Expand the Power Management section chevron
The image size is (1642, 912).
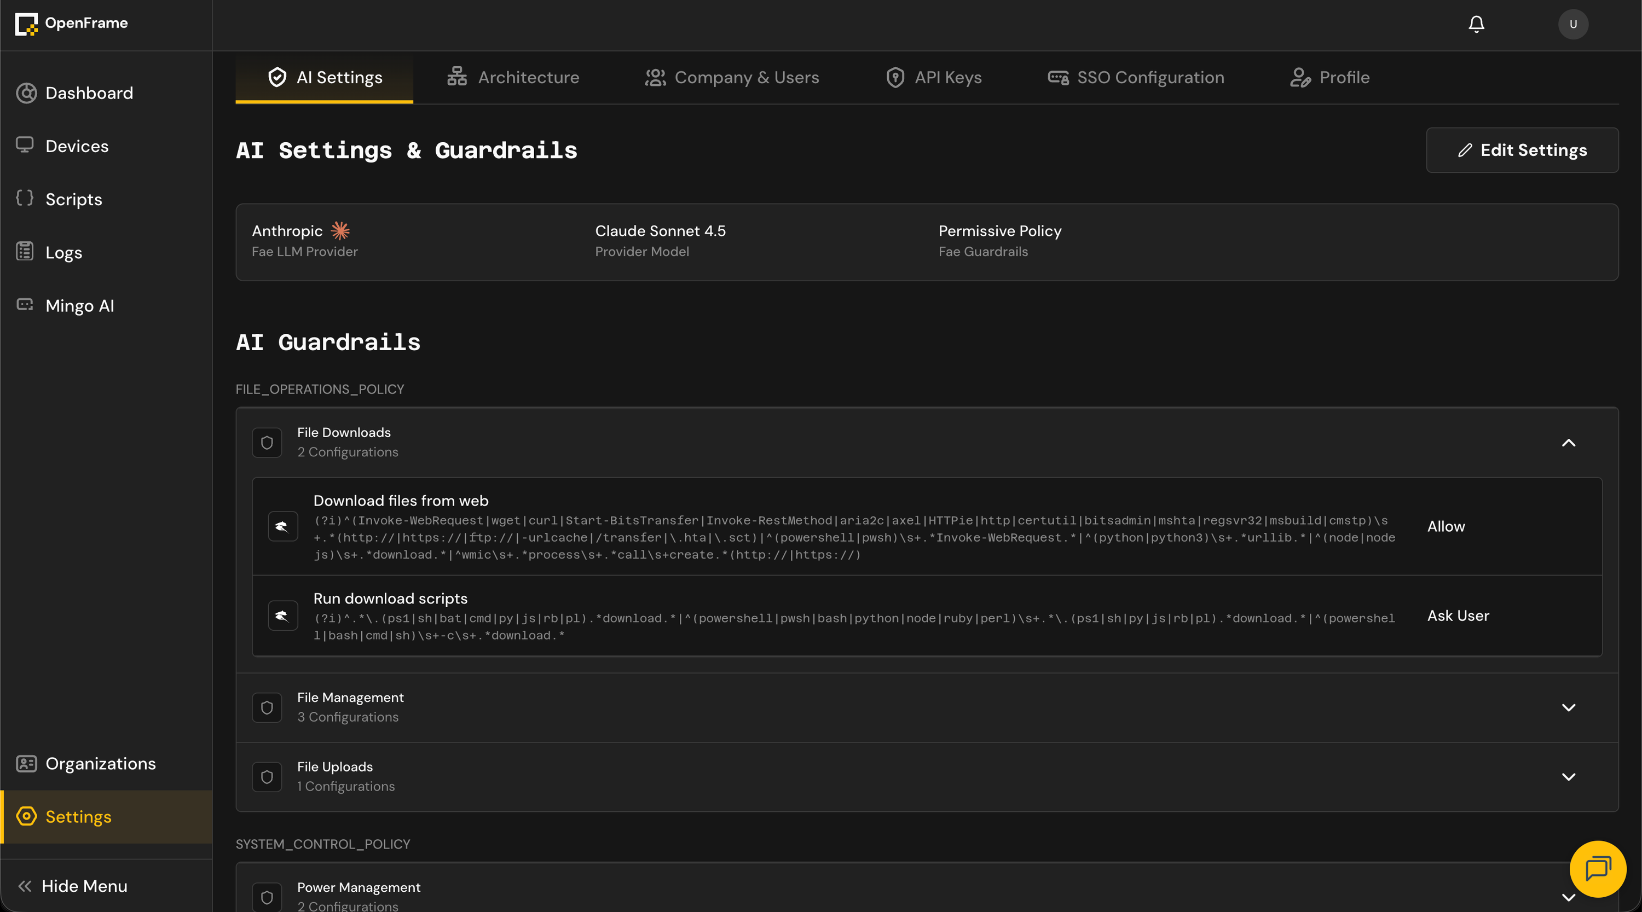click(x=1569, y=897)
